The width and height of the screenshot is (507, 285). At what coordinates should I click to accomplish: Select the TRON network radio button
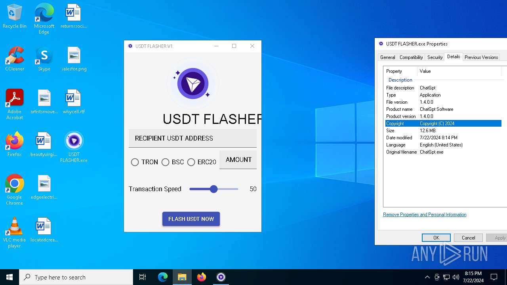[x=135, y=162]
